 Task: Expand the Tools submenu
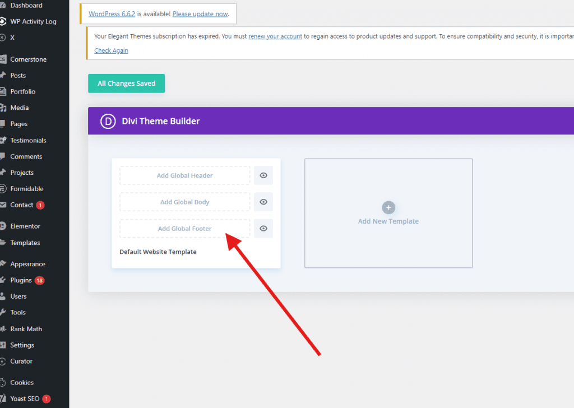click(18, 313)
